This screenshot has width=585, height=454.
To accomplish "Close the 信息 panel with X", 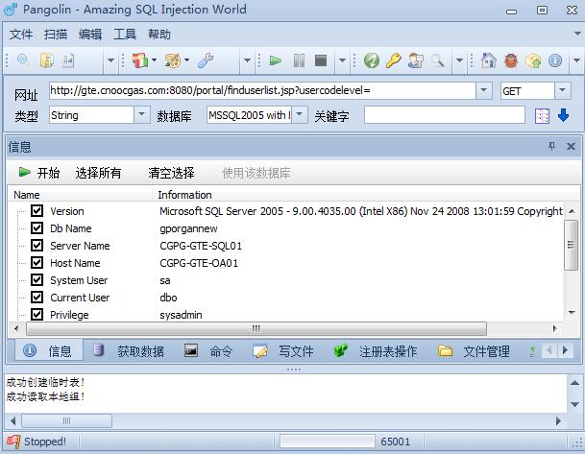I will (x=571, y=146).
